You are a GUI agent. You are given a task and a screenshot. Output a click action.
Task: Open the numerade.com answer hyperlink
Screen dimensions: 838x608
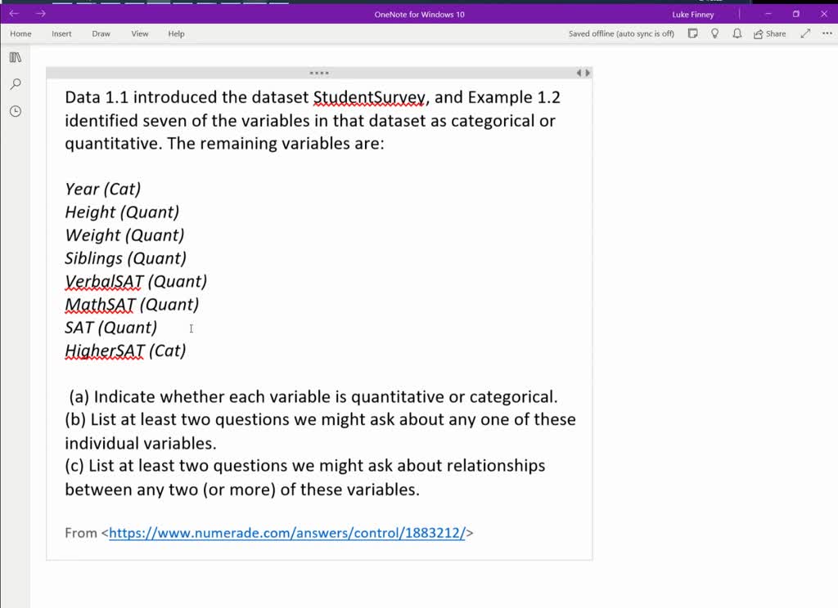coord(285,533)
